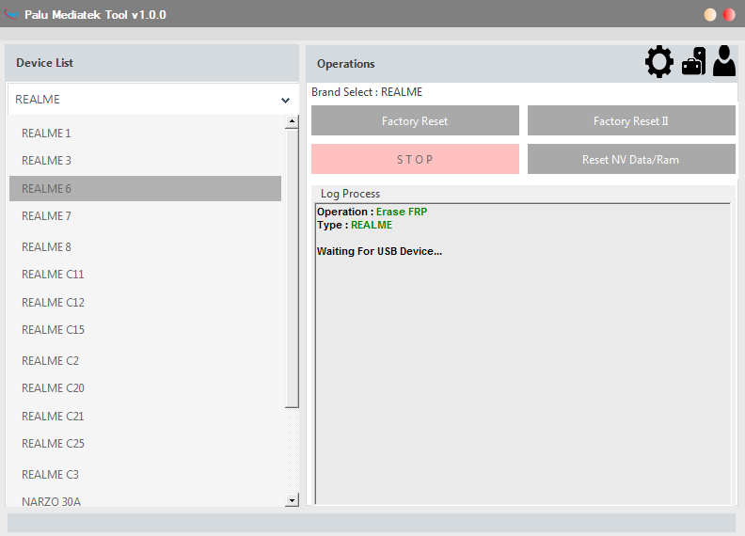Open the settings gear icon
The height and width of the screenshot is (536, 745).
(659, 62)
